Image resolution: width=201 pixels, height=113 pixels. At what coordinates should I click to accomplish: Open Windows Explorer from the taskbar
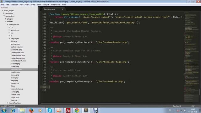[22, 110]
